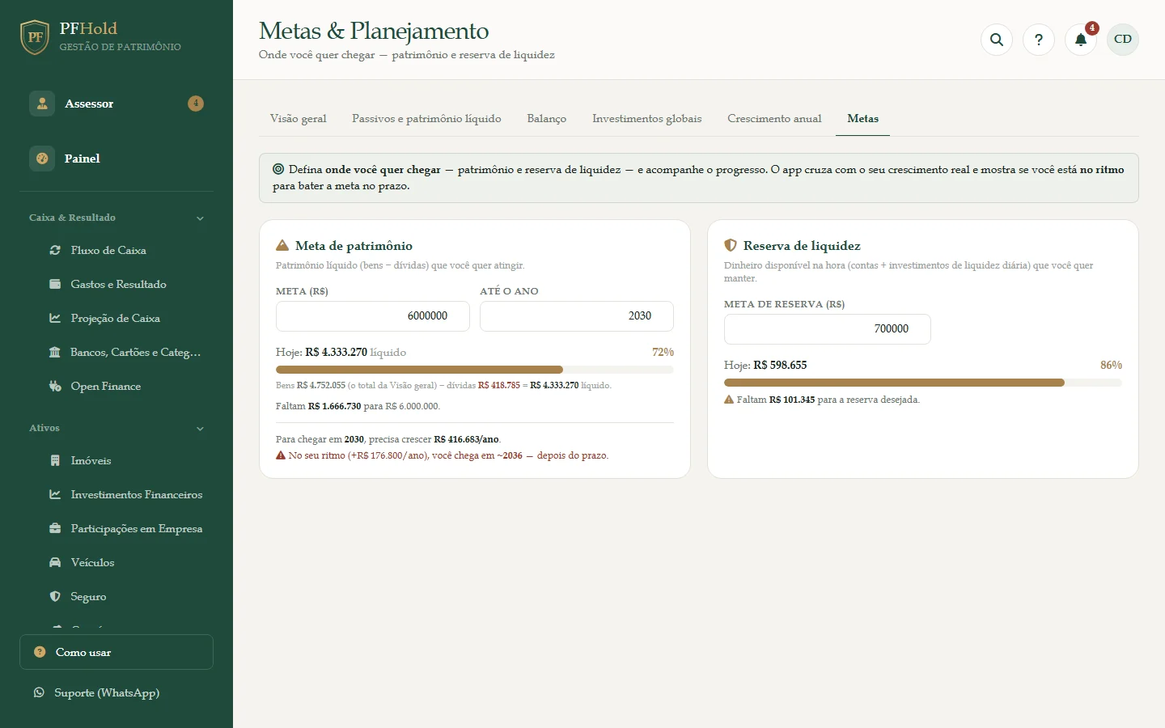Open help question mark icon
1165x728 pixels.
coord(1039,39)
